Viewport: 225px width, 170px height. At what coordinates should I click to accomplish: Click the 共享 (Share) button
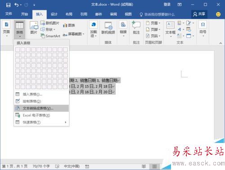[199, 14]
